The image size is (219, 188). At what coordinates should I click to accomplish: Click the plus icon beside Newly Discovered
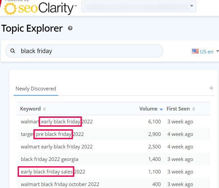click(x=211, y=88)
